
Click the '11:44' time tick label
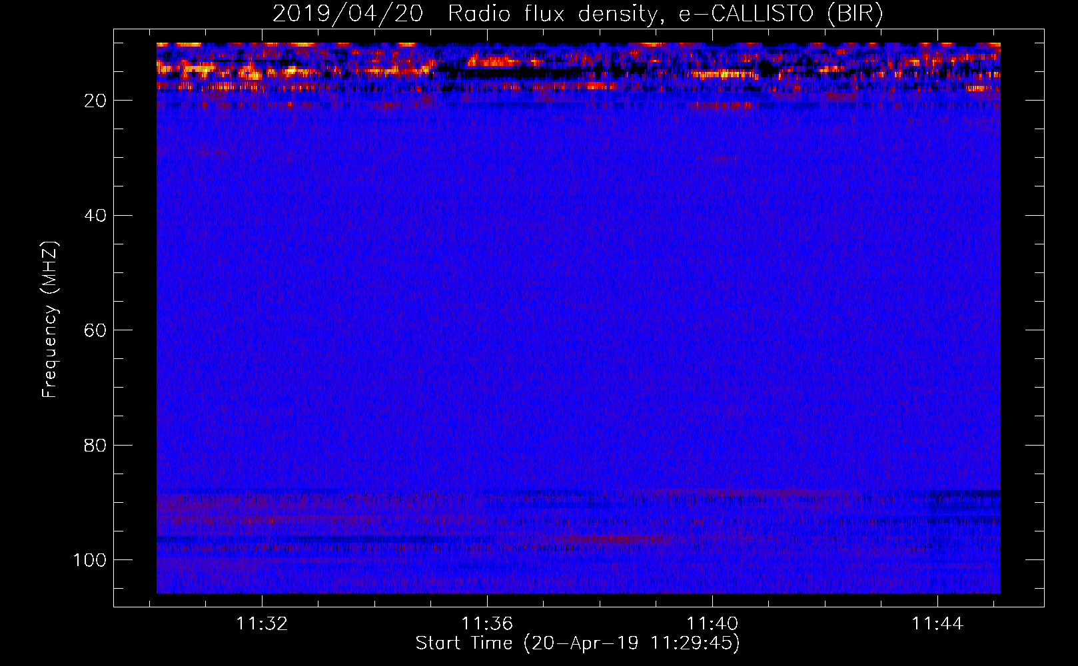[x=937, y=624]
